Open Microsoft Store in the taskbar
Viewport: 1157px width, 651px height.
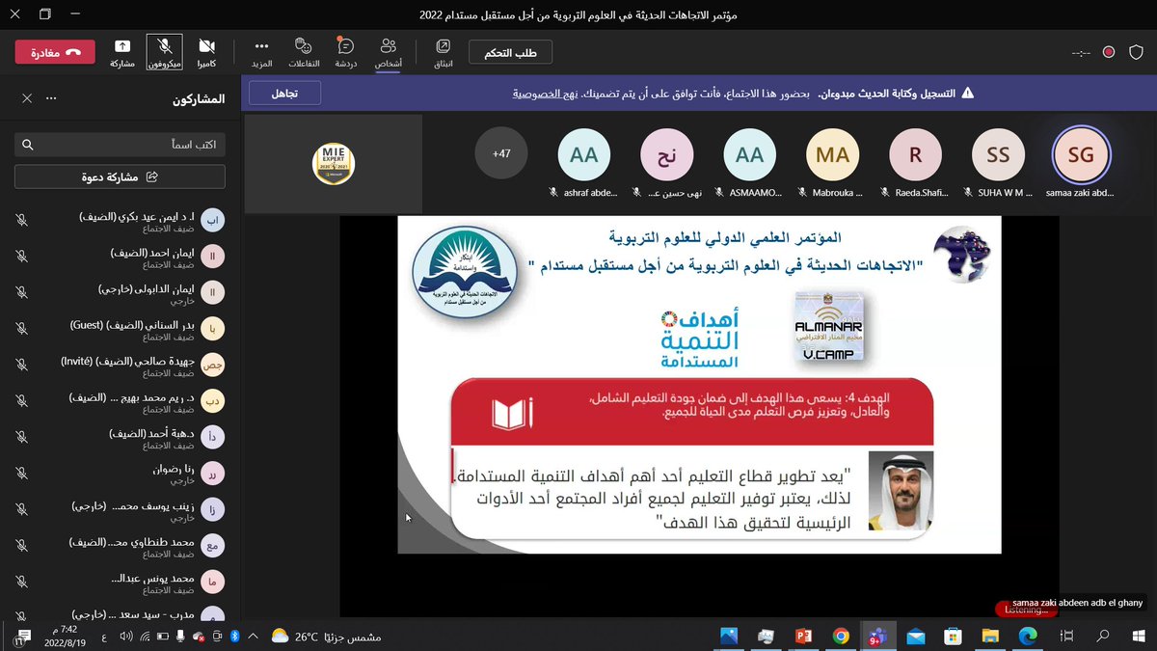point(953,637)
